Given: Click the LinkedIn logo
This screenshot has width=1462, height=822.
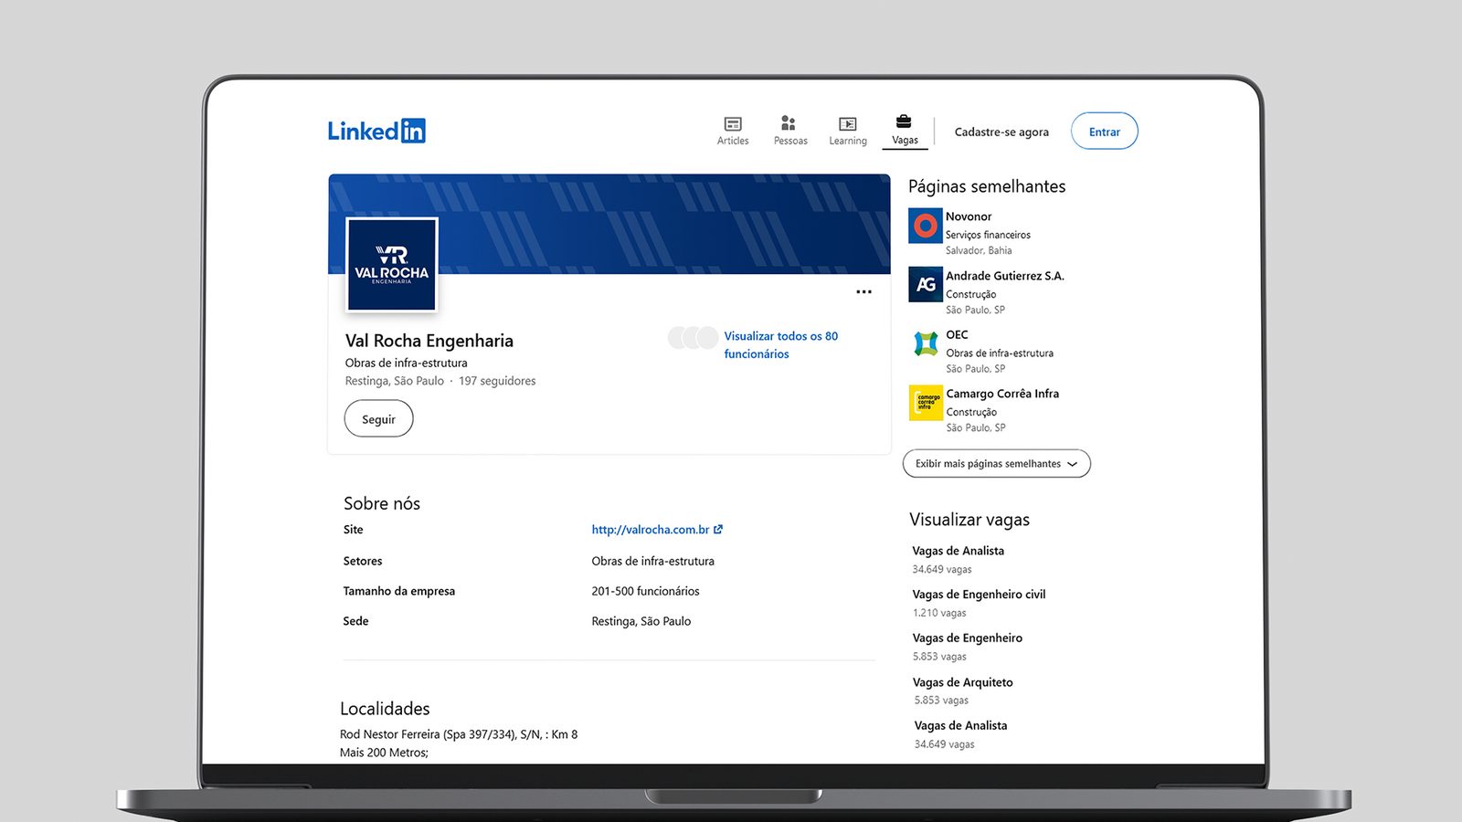Looking at the screenshot, I should click(376, 131).
